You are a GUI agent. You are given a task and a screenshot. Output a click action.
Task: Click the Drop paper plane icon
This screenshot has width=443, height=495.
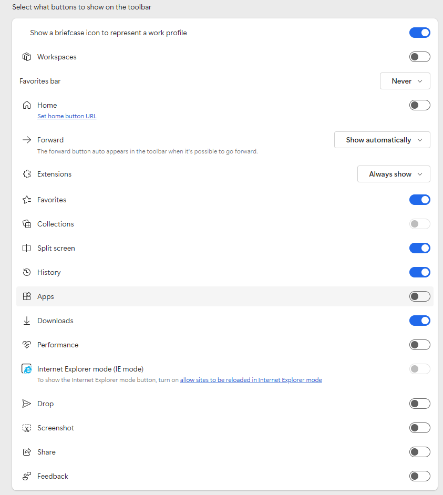(x=27, y=404)
